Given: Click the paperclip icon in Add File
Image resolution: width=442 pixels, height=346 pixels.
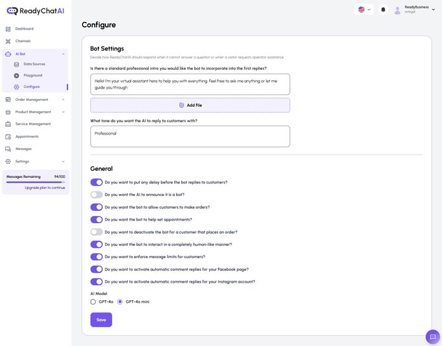Looking at the screenshot, I should 182,105.
